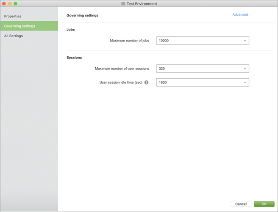This screenshot has width=278, height=212.
Task: Select Governing settings in the sidebar
Action: (x=19, y=26)
